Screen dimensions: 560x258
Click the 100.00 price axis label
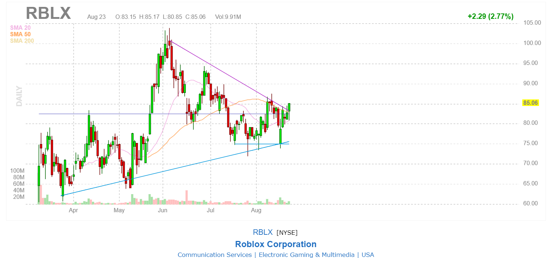click(x=532, y=43)
